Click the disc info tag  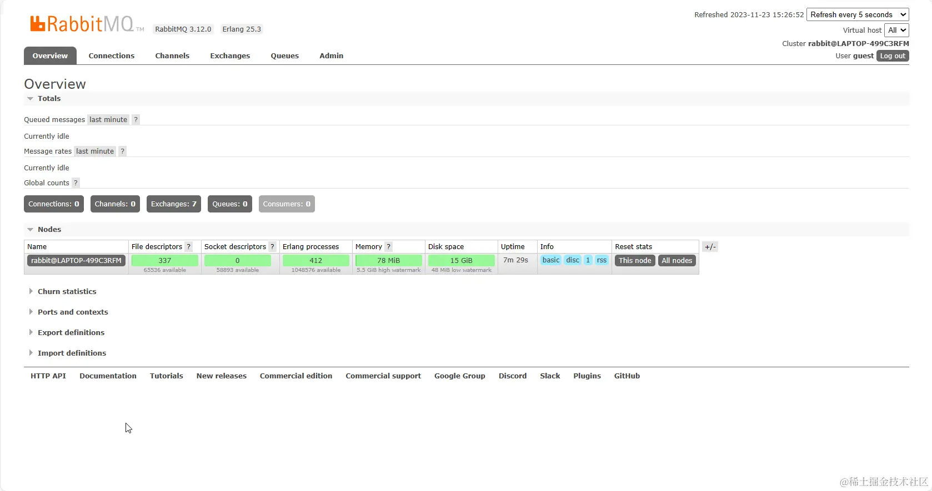573,260
